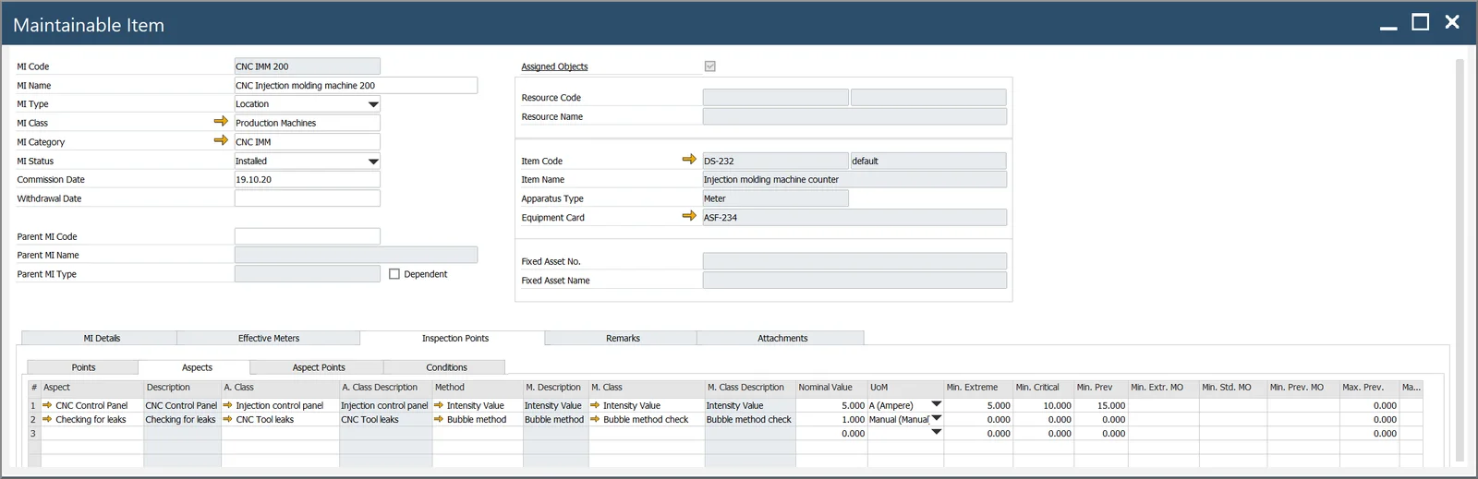Open UoM dropdown for Manual row
The width and height of the screenshot is (1478, 479).
tap(936, 418)
